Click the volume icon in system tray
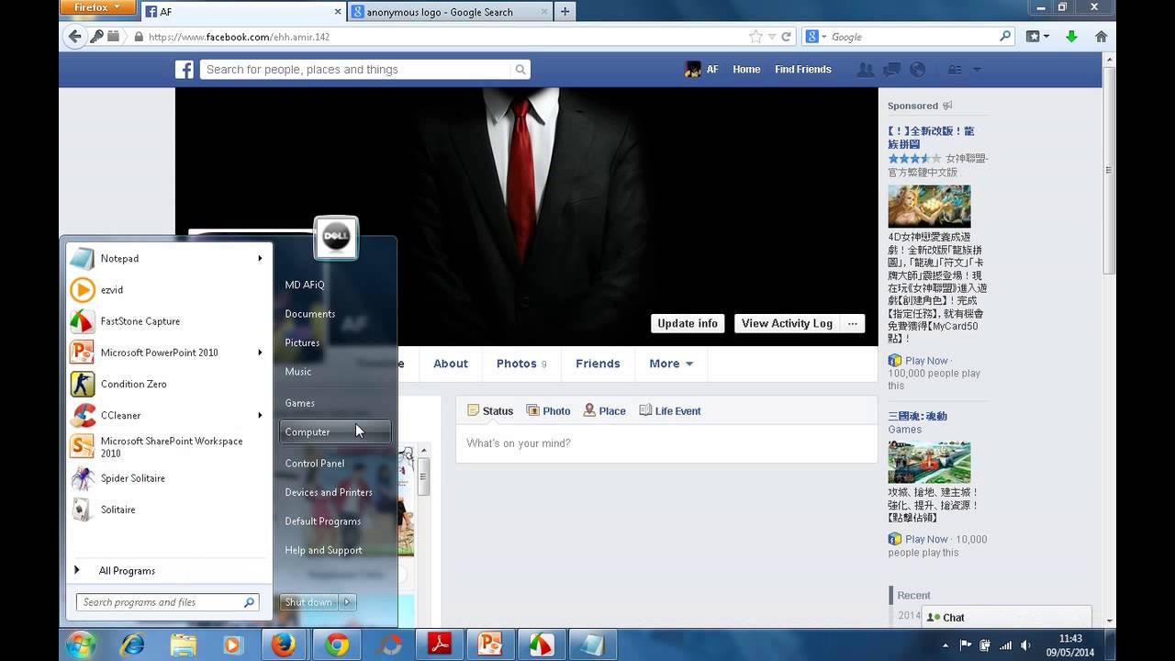Screen dimensions: 1175x661 [x=1025, y=645]
